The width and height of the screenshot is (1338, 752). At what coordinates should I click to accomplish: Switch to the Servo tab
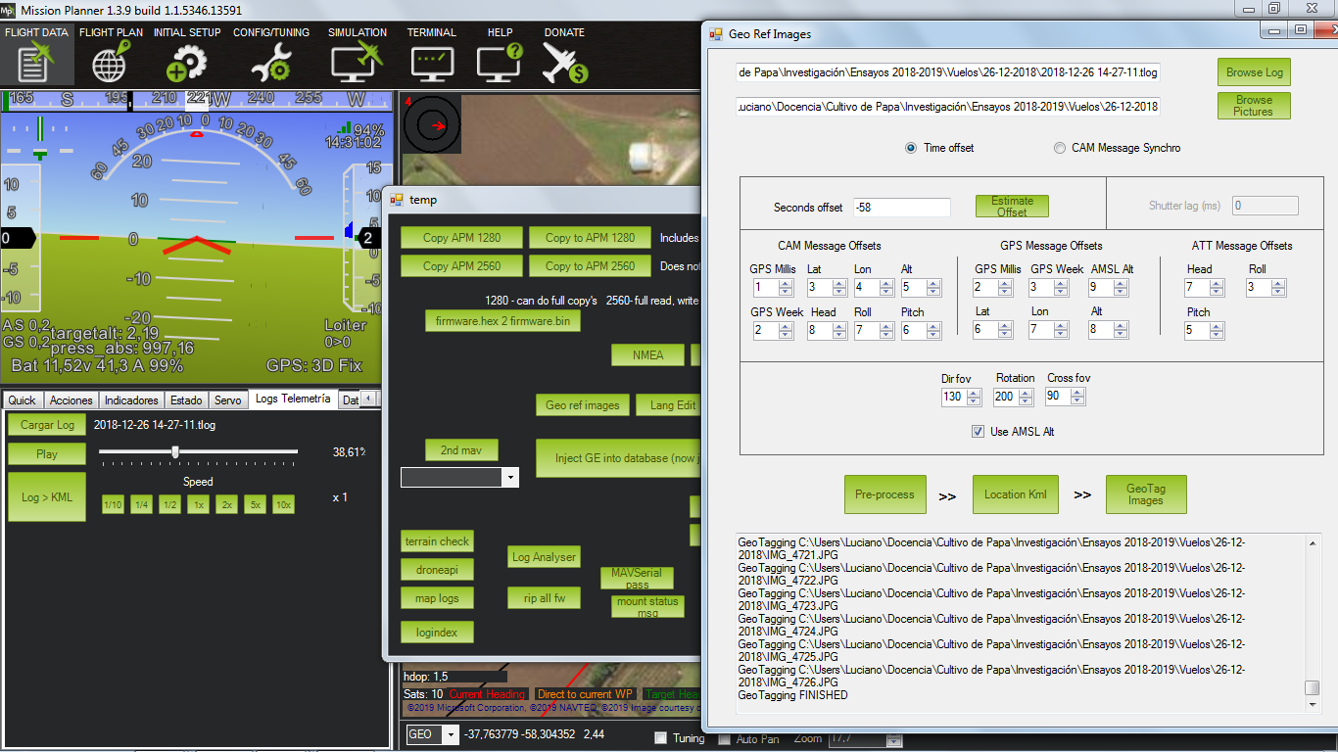(227, 399)
